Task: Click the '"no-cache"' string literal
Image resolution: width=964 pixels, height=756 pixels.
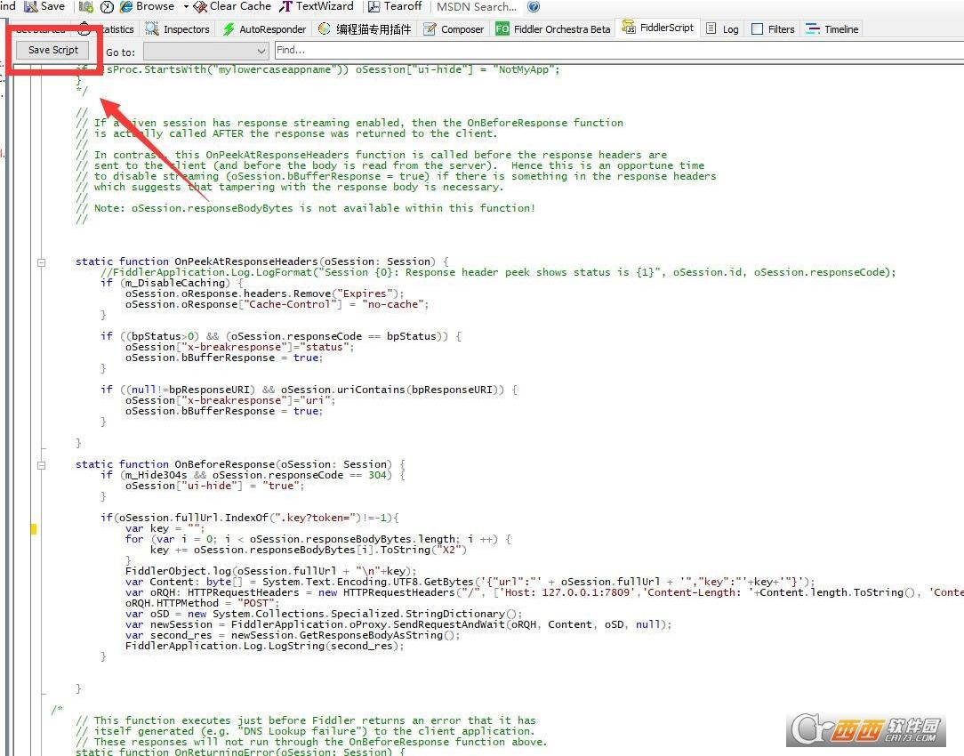Action: tap(393, 304)
